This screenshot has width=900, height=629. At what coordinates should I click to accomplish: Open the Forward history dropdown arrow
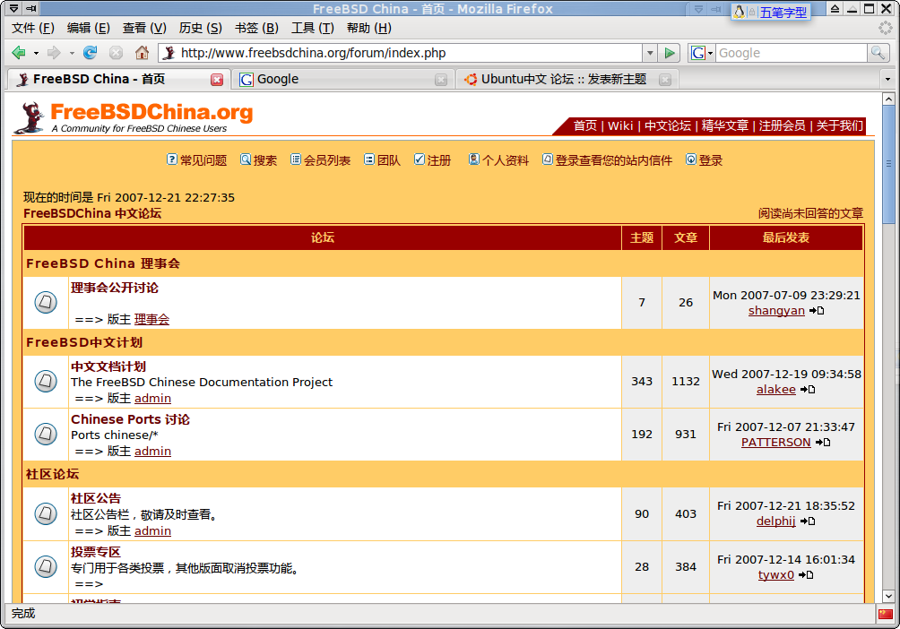point(72,54)
